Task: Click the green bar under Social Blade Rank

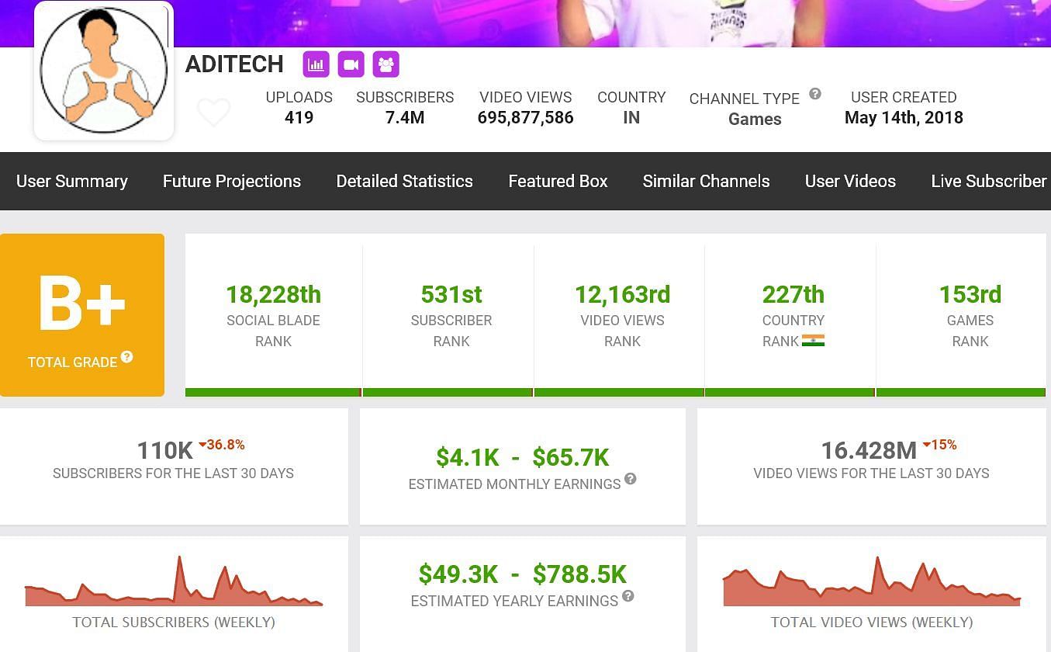Action: 273,393
